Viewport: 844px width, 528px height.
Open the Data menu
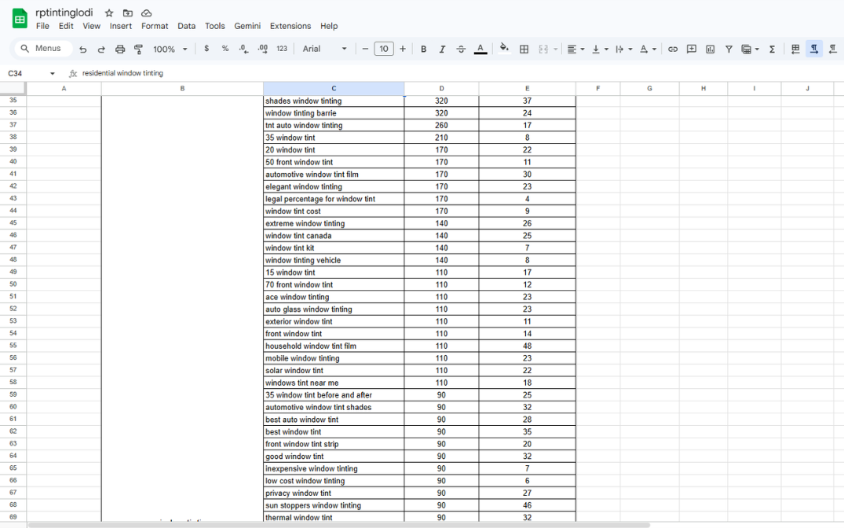186,26
